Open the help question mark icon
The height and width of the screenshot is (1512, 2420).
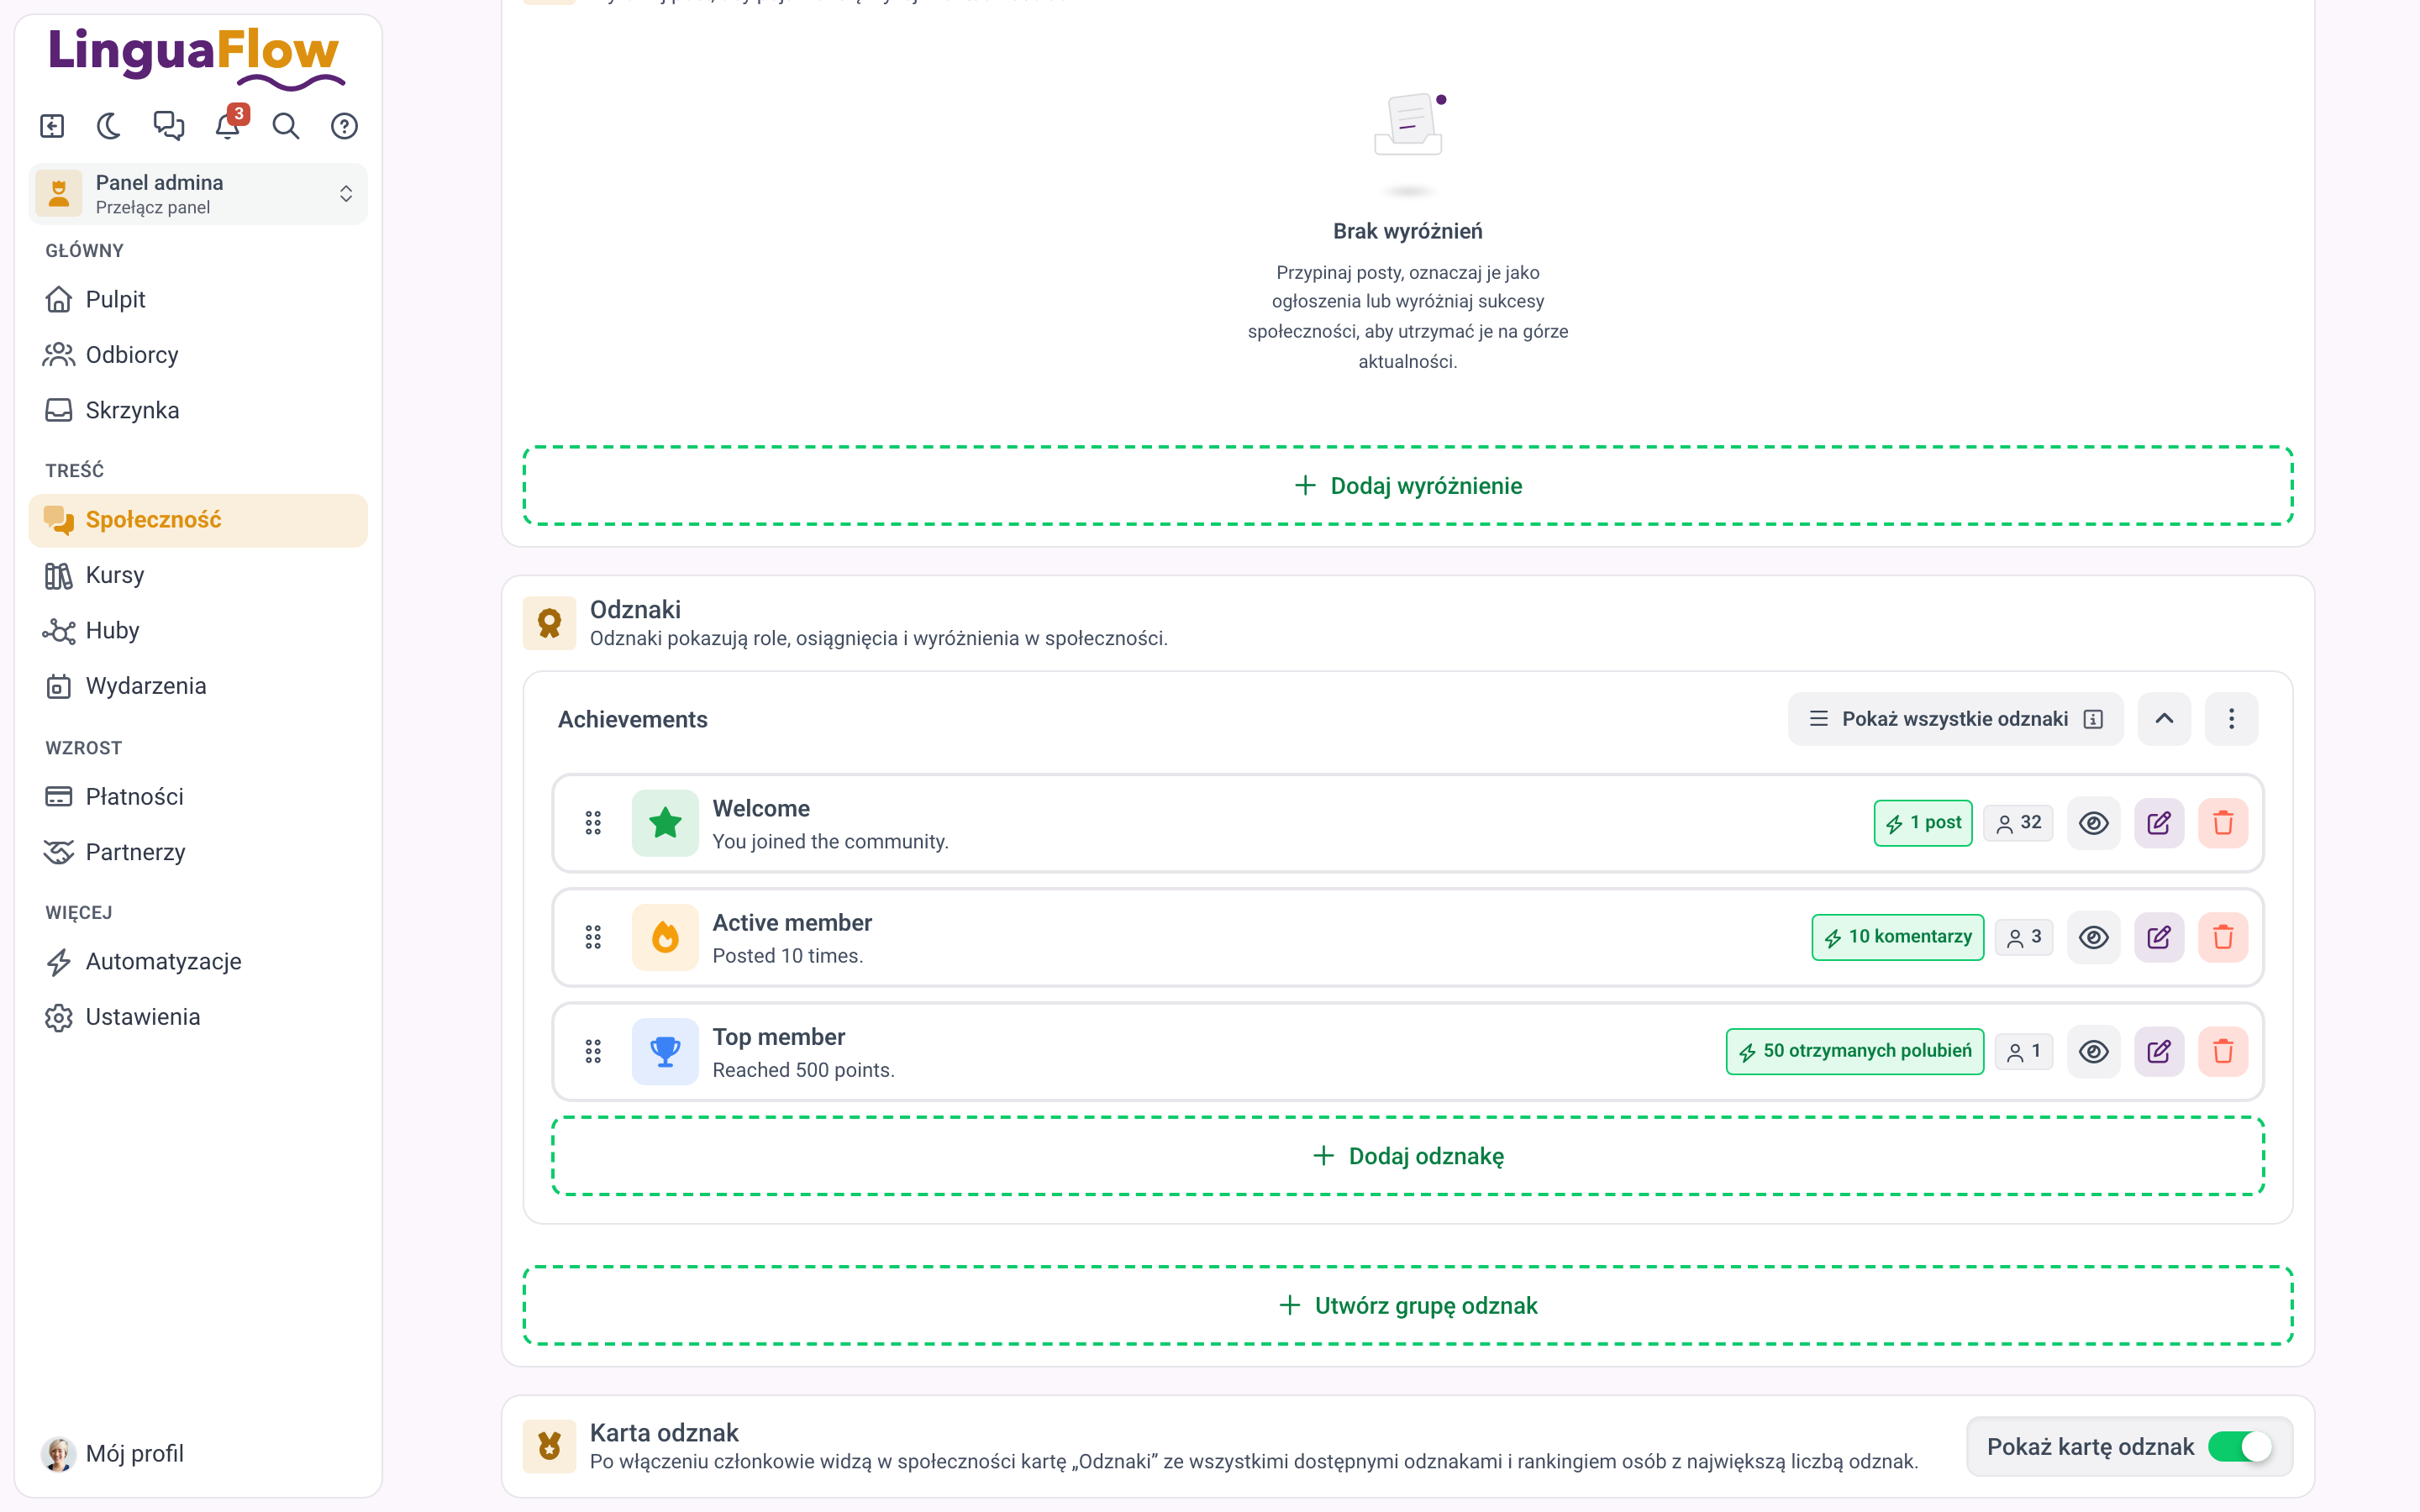344,126
